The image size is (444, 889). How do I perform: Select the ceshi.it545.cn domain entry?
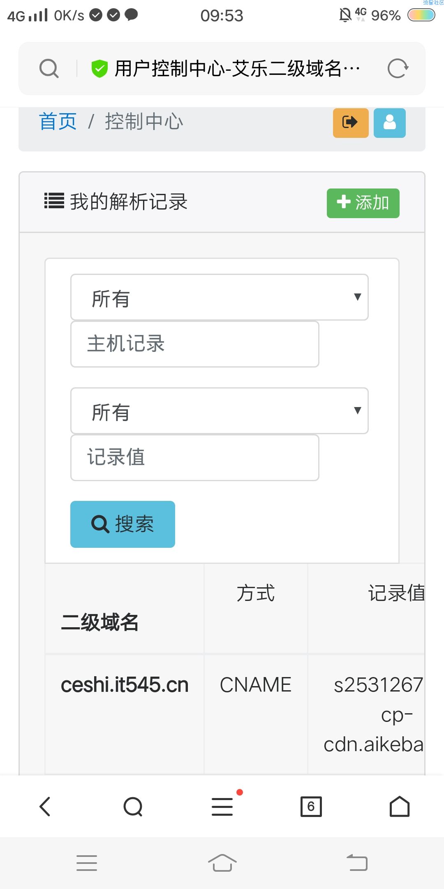click(125, 685)
